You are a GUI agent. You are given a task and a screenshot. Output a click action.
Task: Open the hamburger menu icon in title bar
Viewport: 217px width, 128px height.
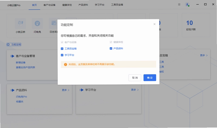click(x=179, y=4)
